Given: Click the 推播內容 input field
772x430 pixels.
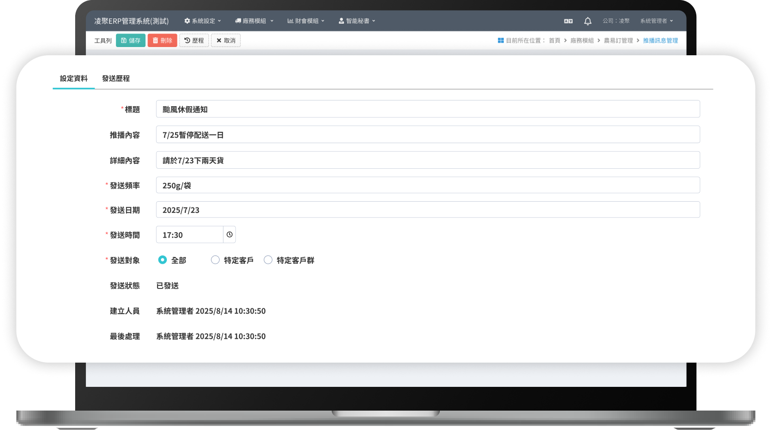Looking at the screenshot, I should pyautogui.click(x=428, y=135).
